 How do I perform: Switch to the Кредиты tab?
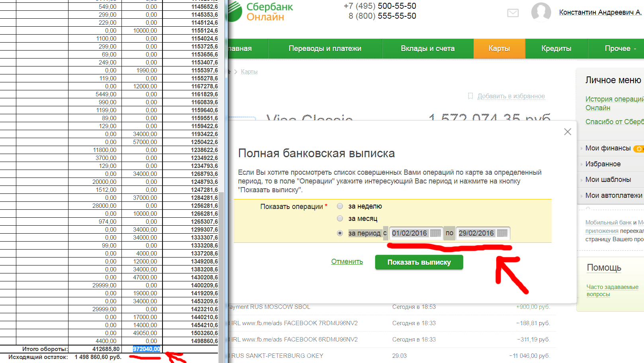click(x=556, y=49)
